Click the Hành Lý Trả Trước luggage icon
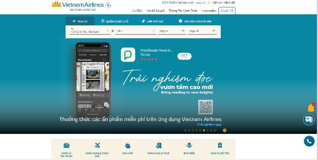The image size is (318, 160). tap(66, 145)
